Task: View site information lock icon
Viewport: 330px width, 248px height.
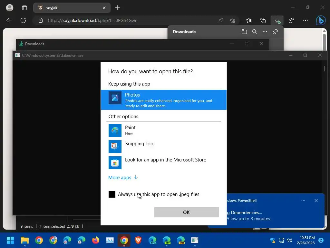Action: (x=41, y=20)
